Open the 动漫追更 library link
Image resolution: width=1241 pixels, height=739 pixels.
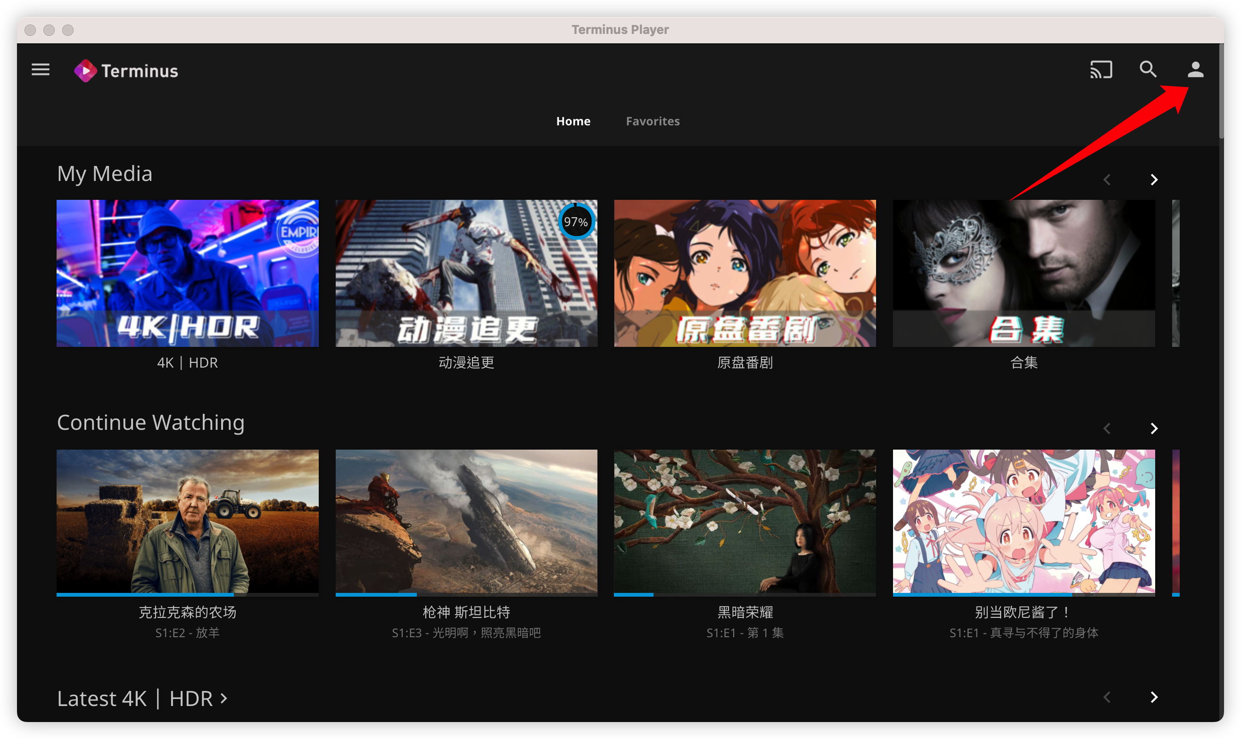click(x=466, y=362)
